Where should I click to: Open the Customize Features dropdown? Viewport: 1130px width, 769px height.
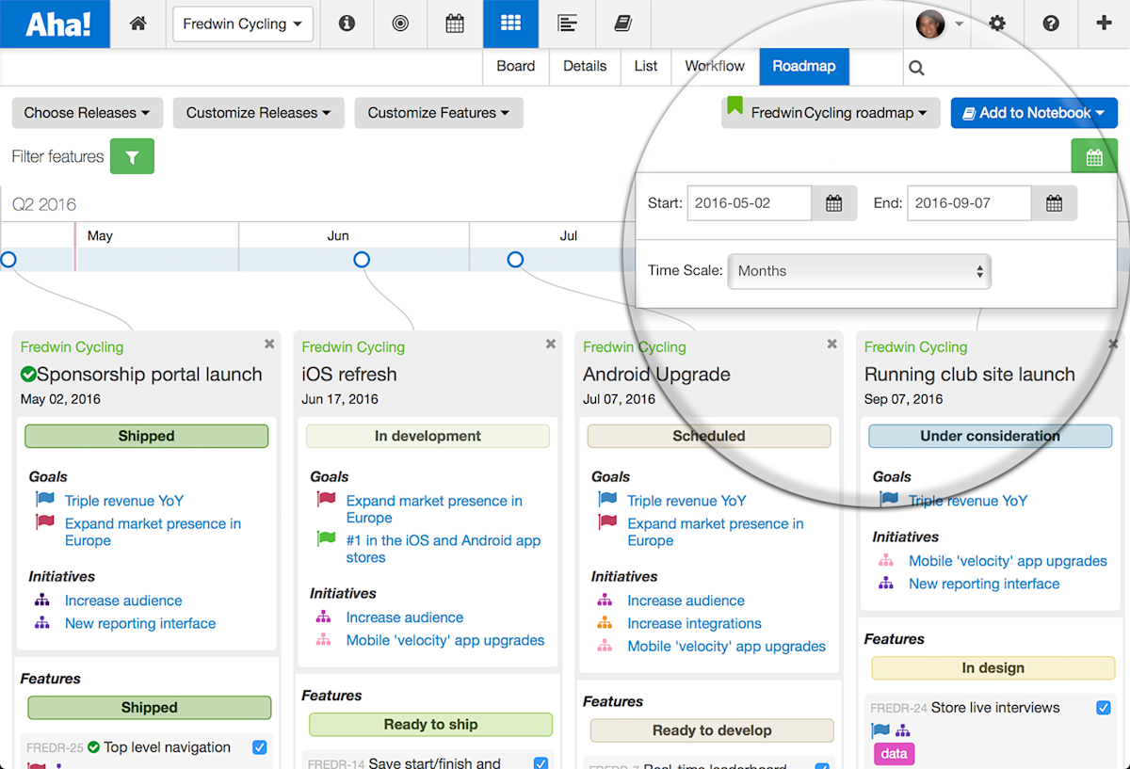pyautogui.click(x=438, y=113)
